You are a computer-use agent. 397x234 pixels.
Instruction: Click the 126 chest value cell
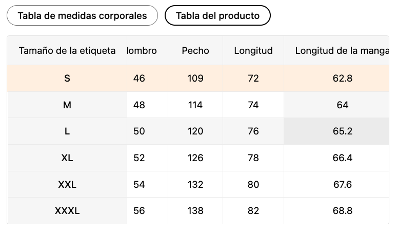click(195, 158)
